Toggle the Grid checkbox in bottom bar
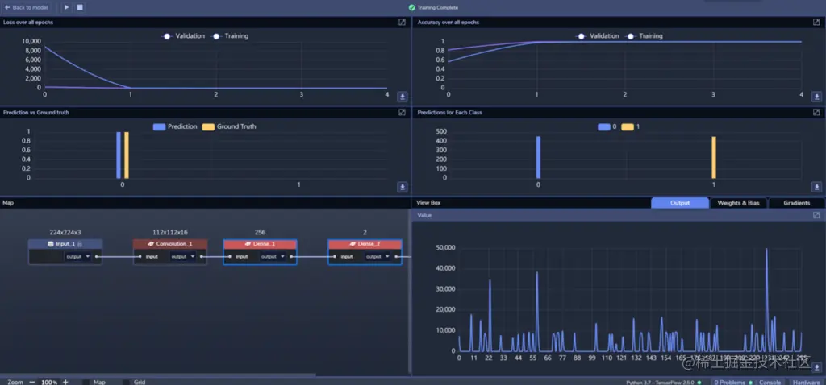This screenshot has width=826, height=385. (126, 383)
